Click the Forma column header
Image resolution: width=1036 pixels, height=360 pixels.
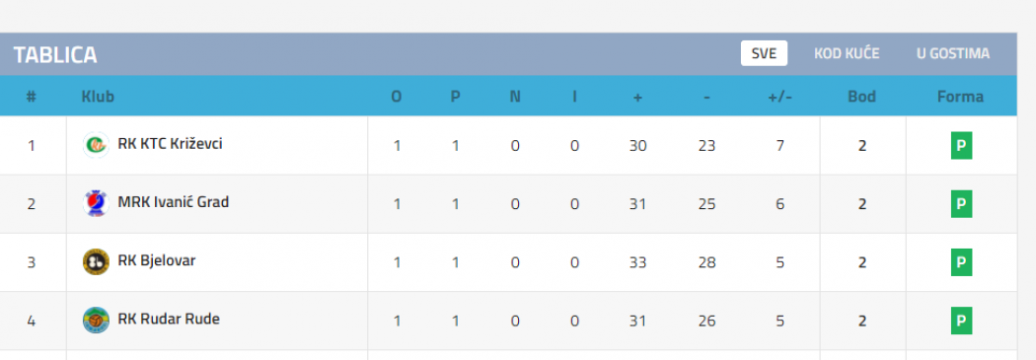click(x=960, y=97)
